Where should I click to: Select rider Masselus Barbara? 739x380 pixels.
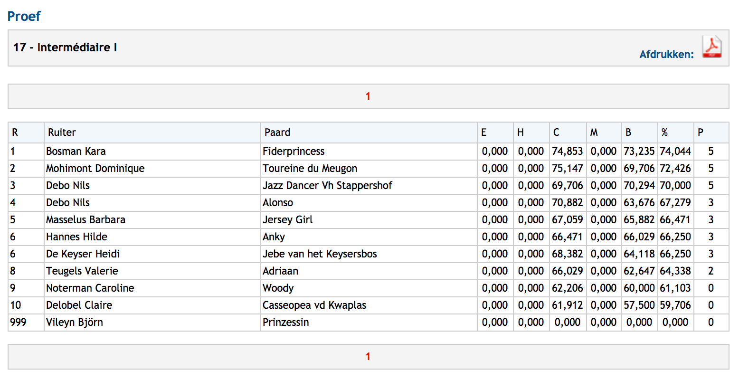86,220
